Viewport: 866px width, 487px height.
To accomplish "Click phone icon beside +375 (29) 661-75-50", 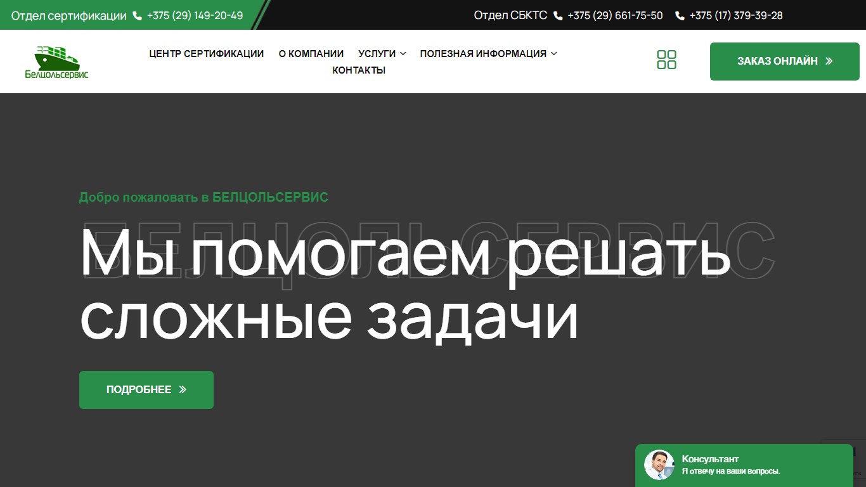I will tap(558, 16).
